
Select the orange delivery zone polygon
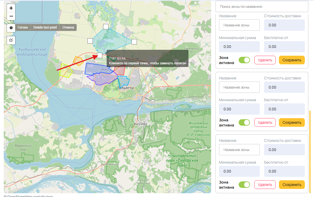coord(78,61)
